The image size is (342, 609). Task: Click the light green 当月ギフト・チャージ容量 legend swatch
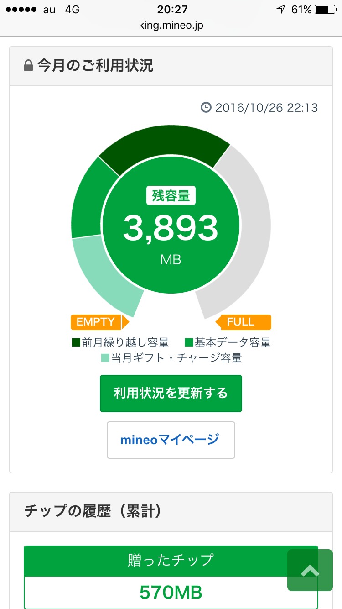pos(105,358)
